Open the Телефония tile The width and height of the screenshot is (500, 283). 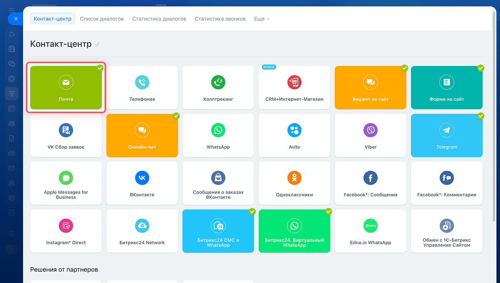coord(142,88)
